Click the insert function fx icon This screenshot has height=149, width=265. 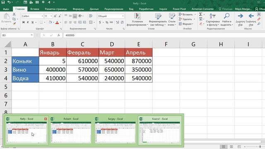point(58,35)
